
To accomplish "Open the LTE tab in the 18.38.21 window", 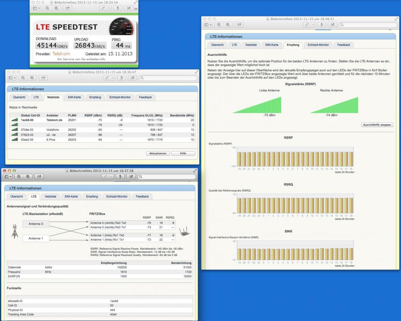I will [x=234, y=45].
